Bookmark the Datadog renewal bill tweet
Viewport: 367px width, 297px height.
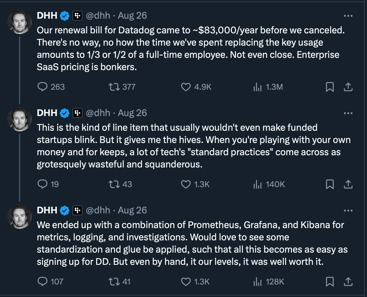point(330,87)
